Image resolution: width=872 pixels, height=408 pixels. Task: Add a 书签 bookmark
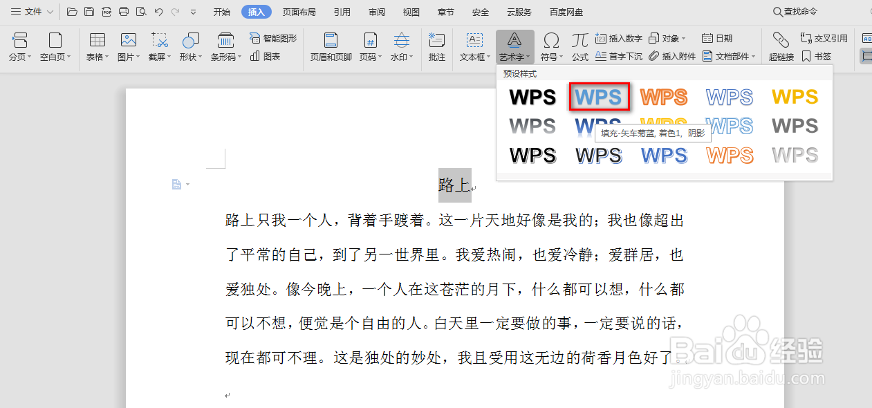[x=816, y=57]
